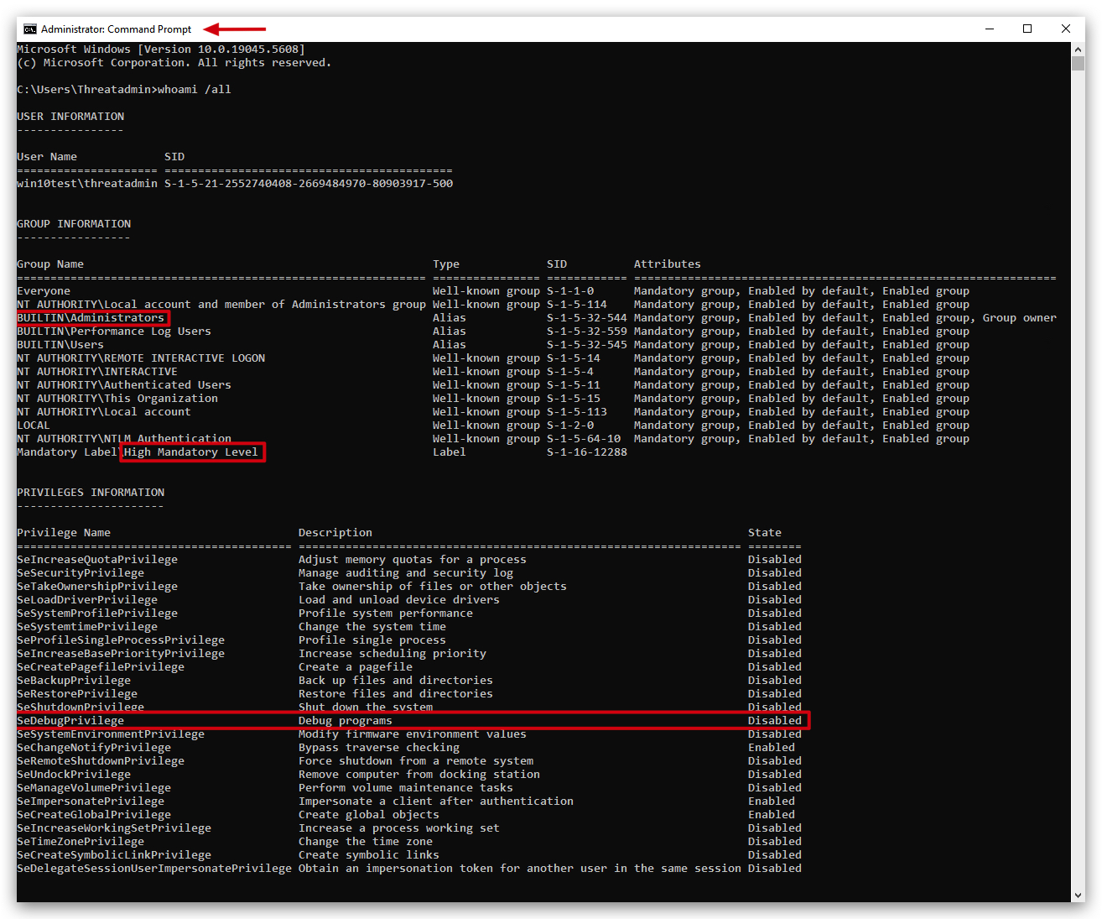Click the scrollbar up arrow
The height and width of the screenshot is (919, 1102).
click(x=1079, y=49)
